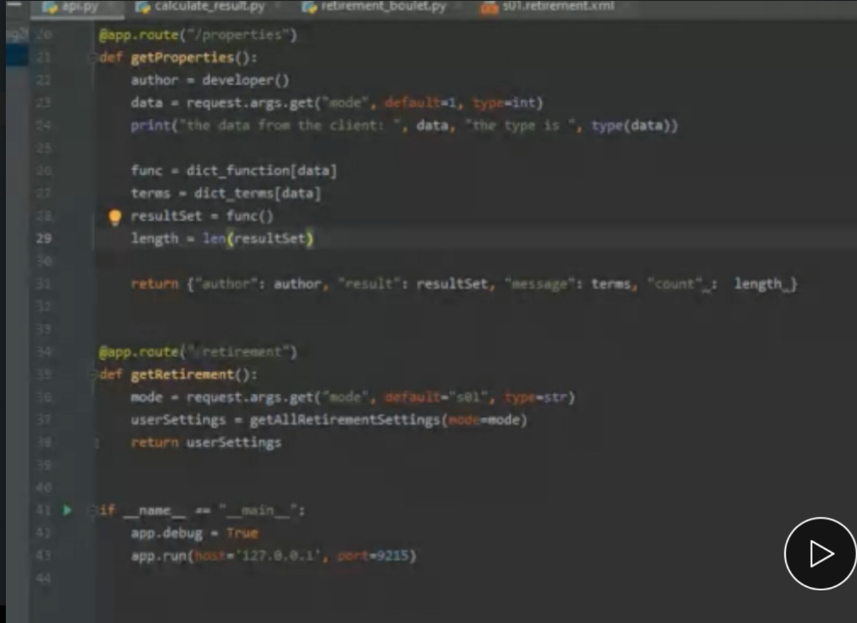Image resolution: width=857 pixels, height=623 pixels.
Task: Click the "count" key in return statement
Action: point(675,284)
